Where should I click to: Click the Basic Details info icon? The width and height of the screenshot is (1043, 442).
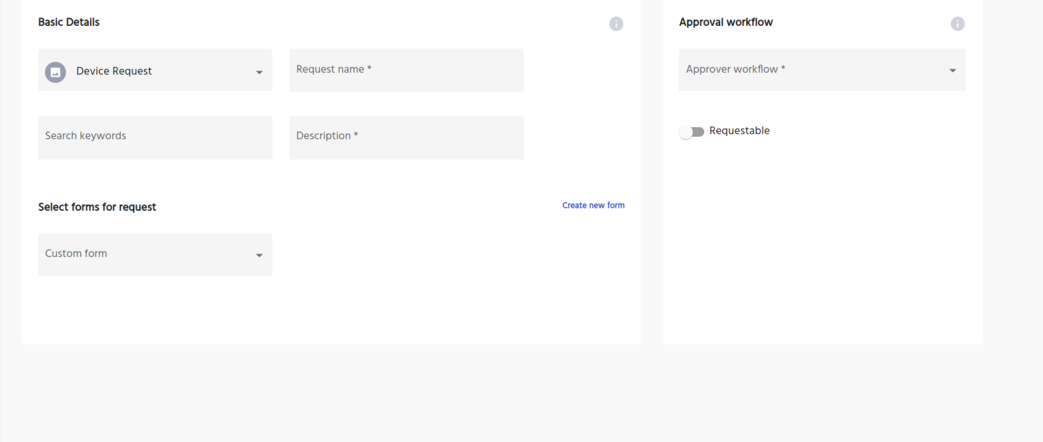(616, 24)
